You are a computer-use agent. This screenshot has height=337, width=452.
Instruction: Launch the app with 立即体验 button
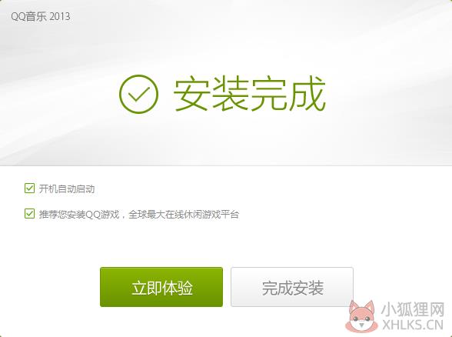pos(161,287)
